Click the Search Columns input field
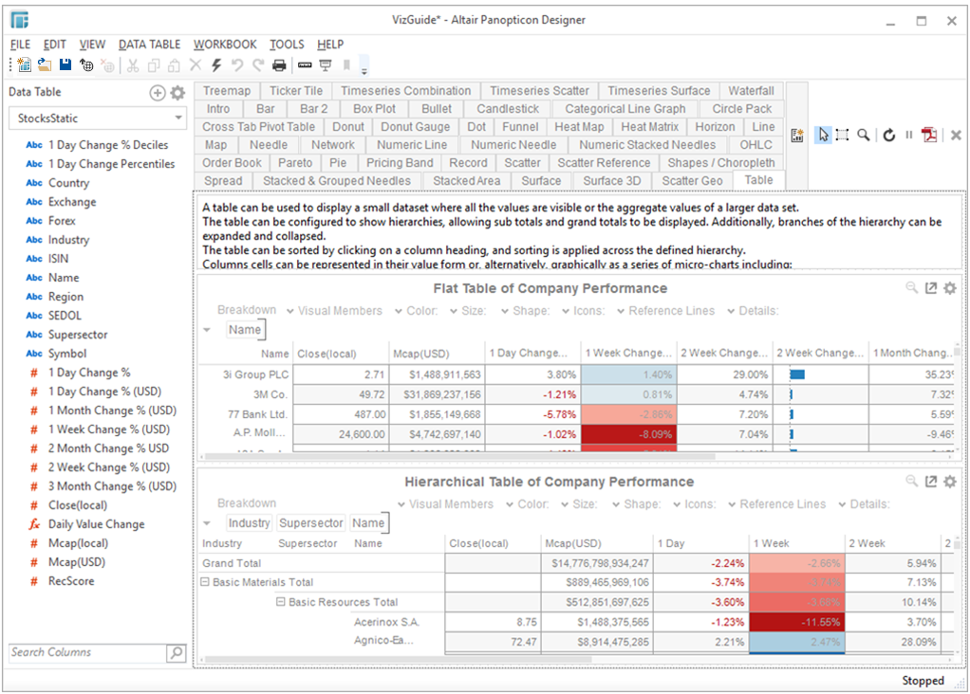Screen dimensions: 970x694 point(85,652)
